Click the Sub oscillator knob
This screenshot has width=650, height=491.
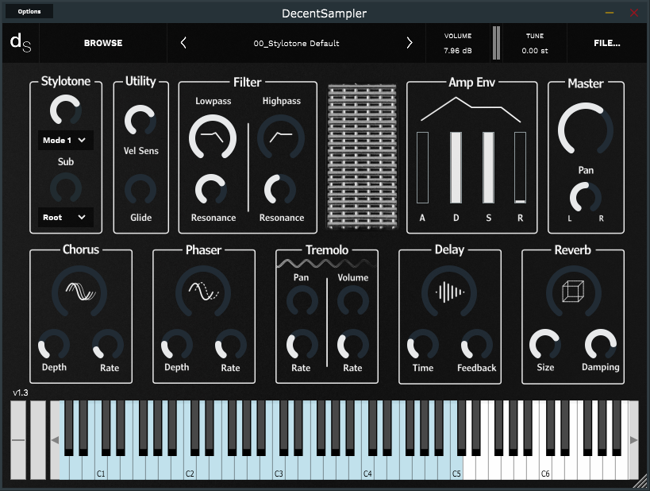tap(66, 188)
